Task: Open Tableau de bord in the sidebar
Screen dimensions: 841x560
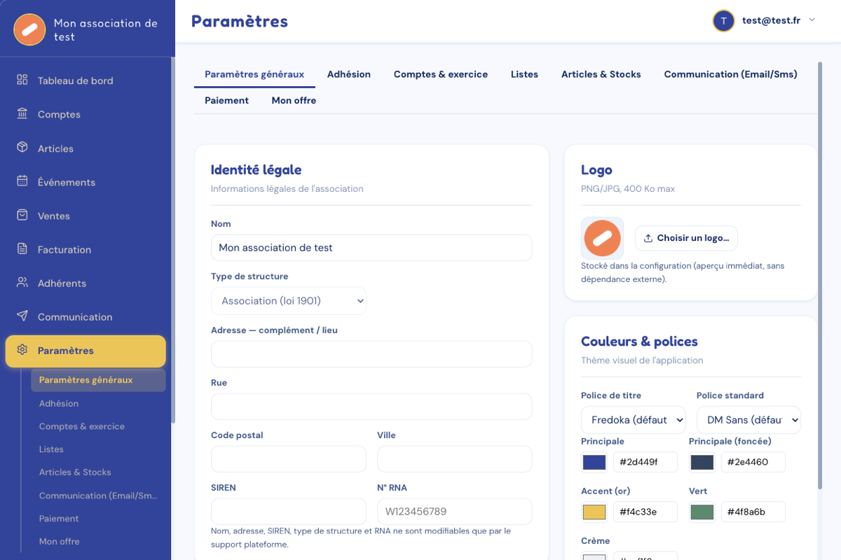Action: (86, 80)
